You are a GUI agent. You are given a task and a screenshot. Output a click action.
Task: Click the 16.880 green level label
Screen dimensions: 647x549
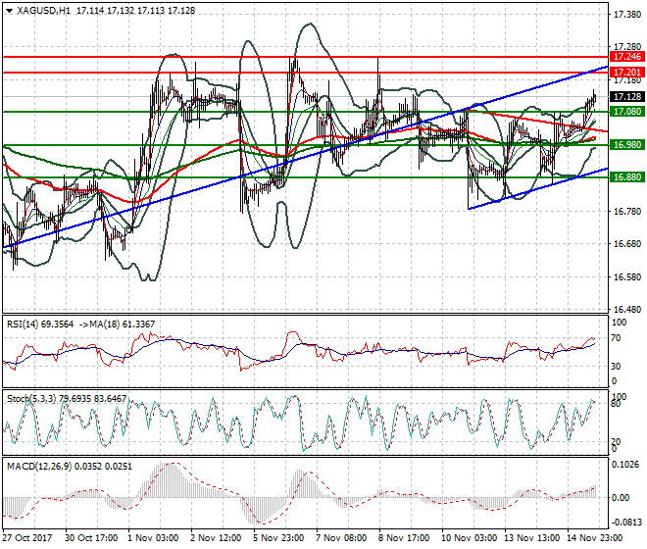(626, 177)
